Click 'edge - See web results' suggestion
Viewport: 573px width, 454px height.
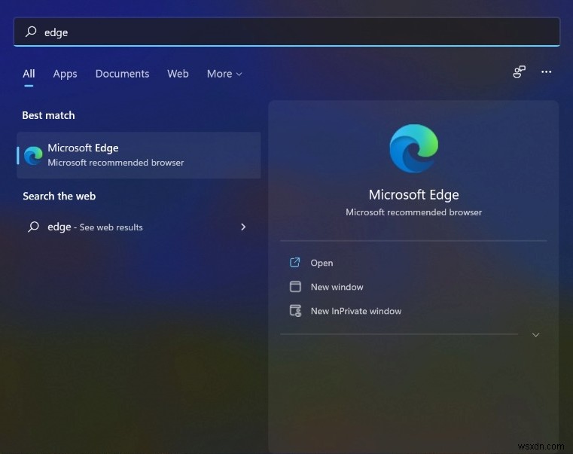[139, 227]
